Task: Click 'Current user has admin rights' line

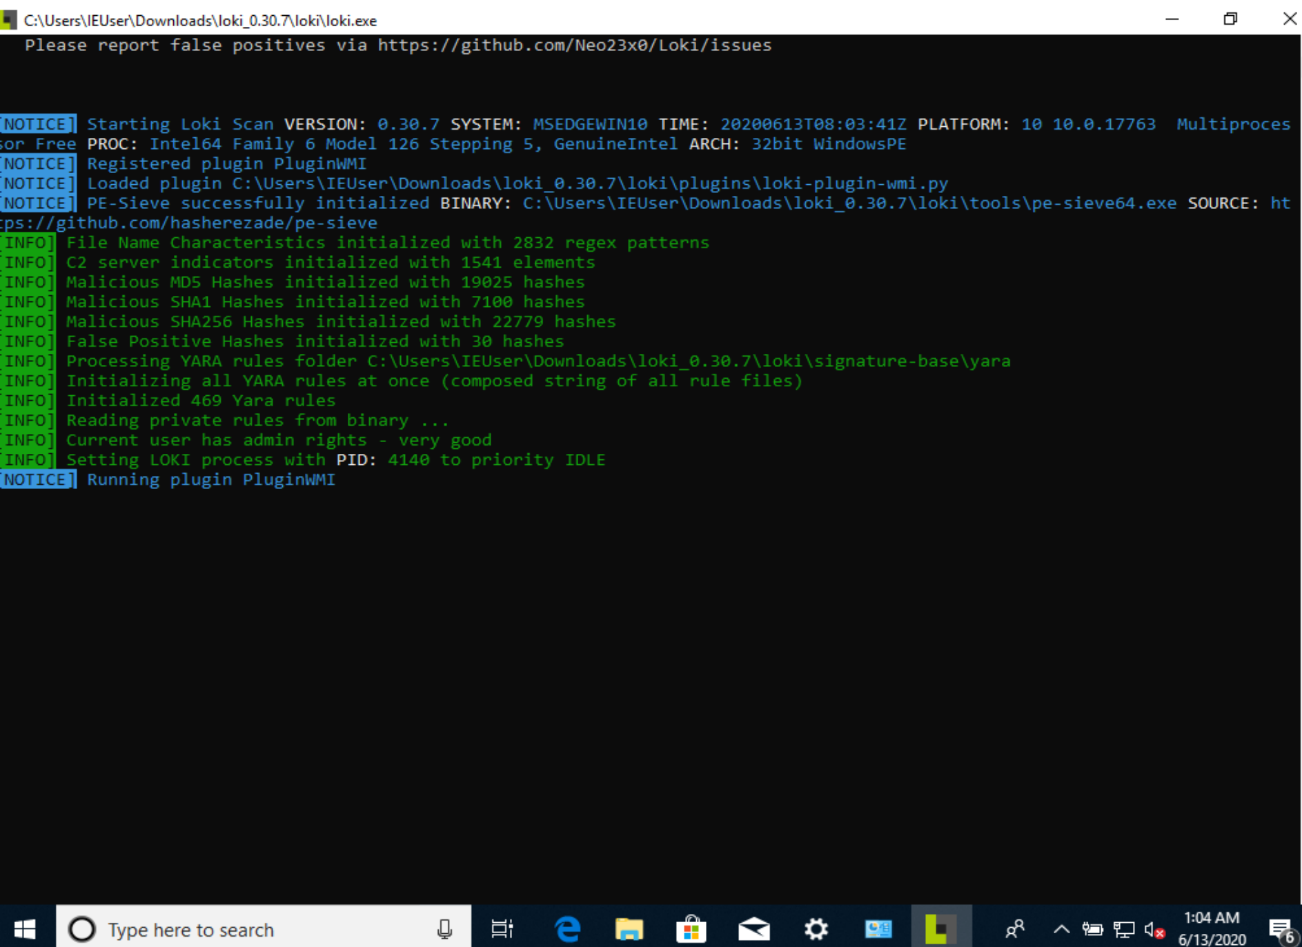Action: click(279, 441)
